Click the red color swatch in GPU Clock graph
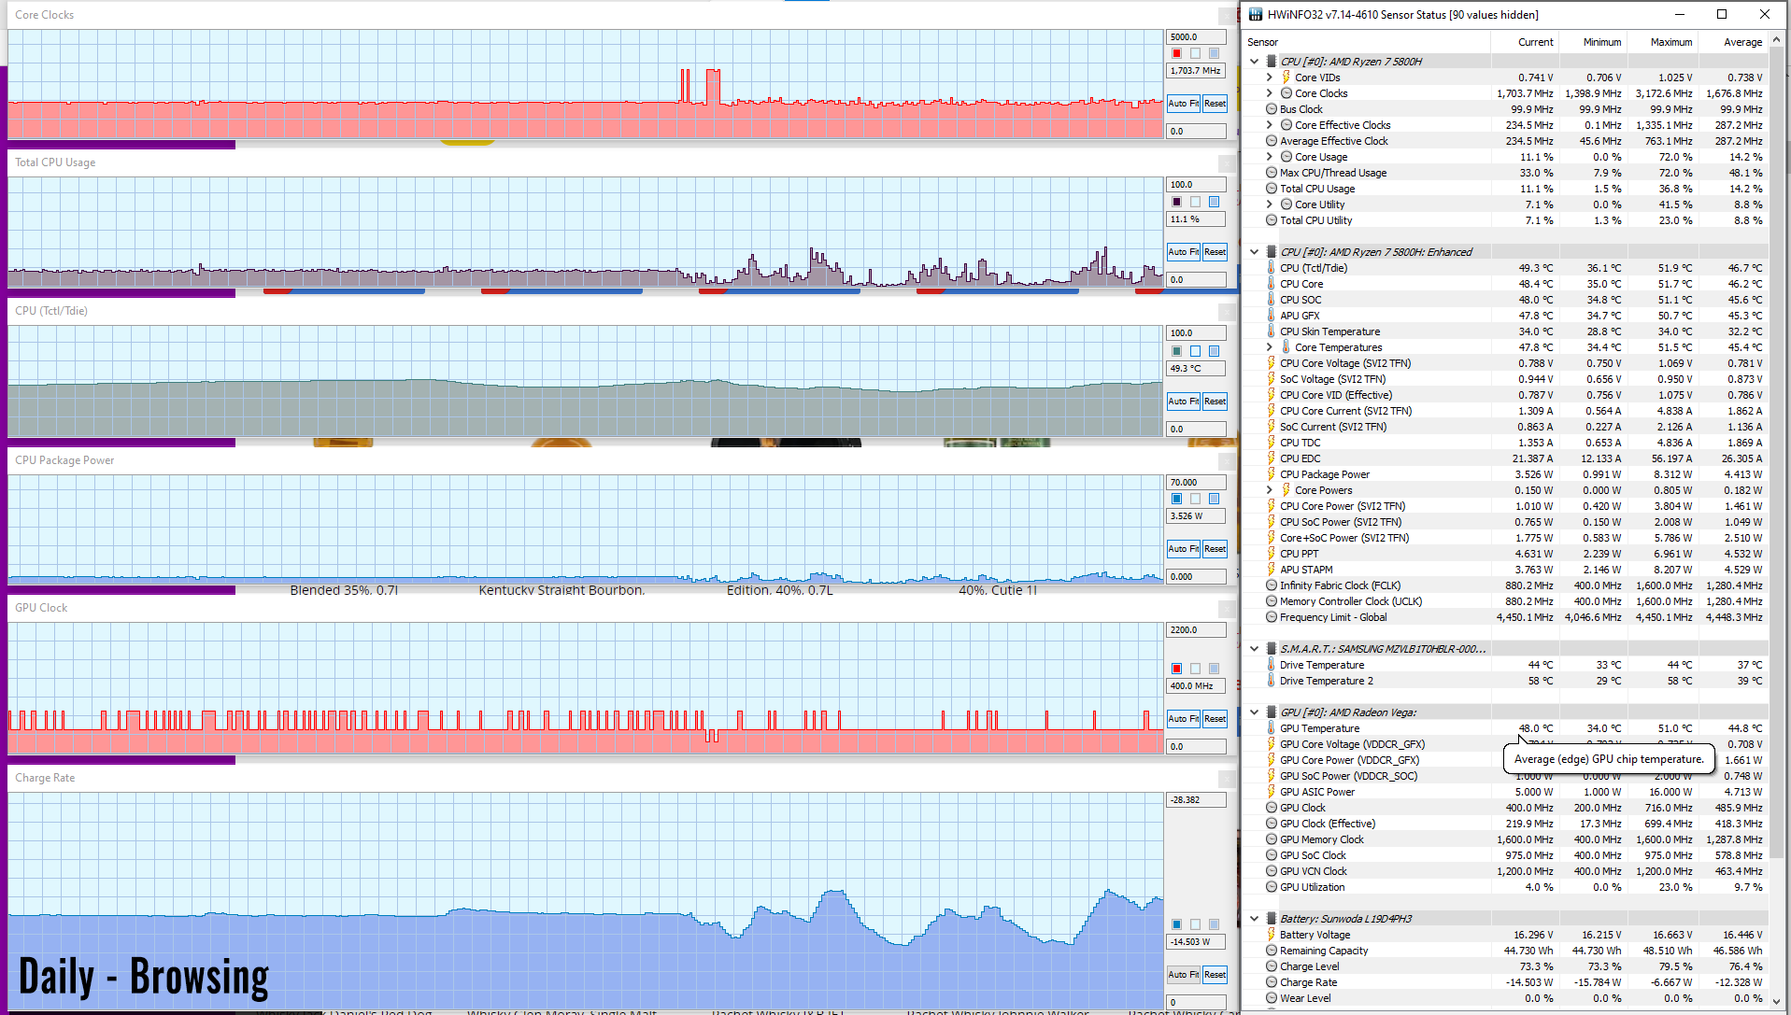The width and height of the screenshot is (1791, 1015). click(1176, 669)
